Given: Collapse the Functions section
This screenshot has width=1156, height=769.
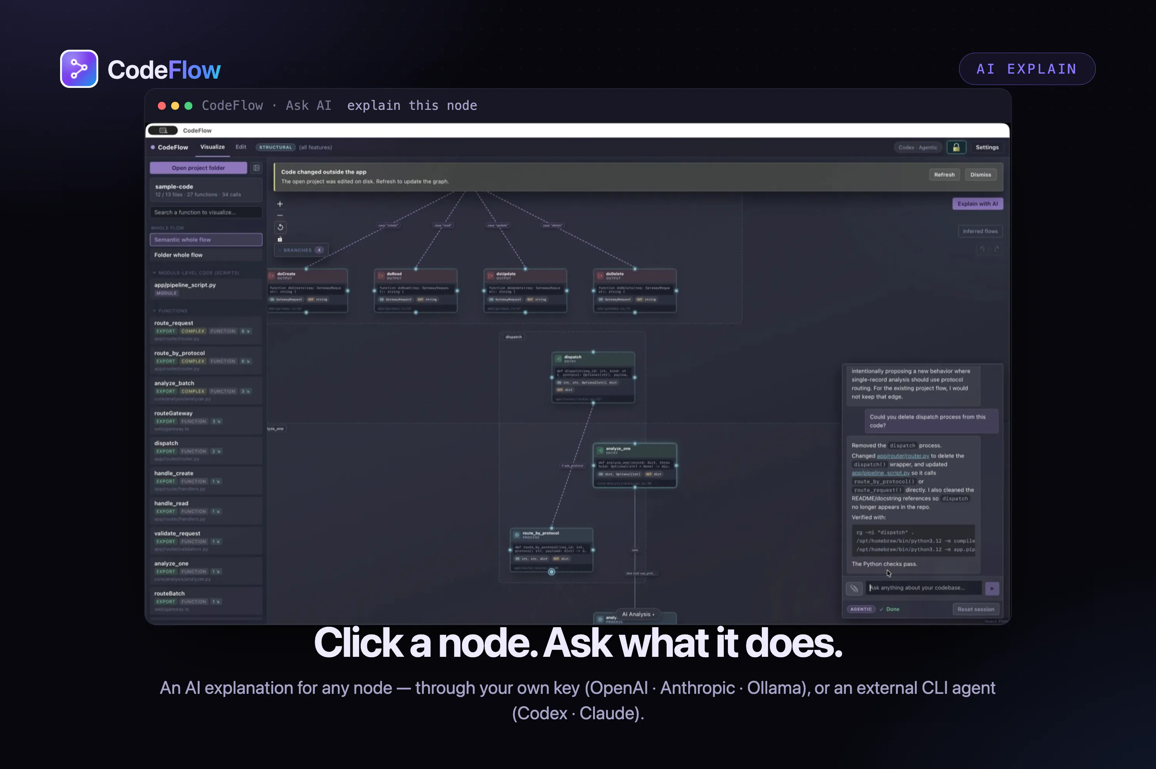Looking at the screenshot, I should coord(170,311).
